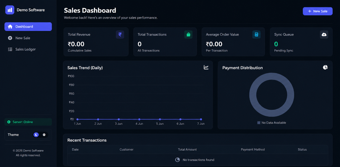Screen dimensions: 340x167
Task: Click the © 2026 Demo Software footer text
Action: 28,150
